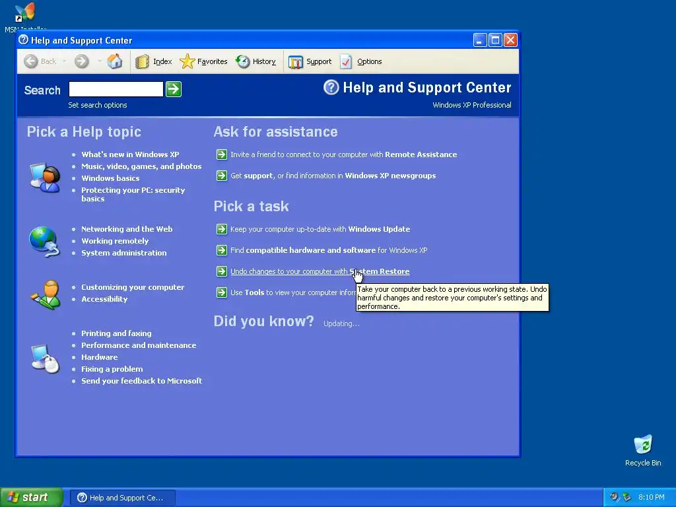Open What's new in Windows XP topic
This screenshot has height=507, width=676.
point(130,154)
